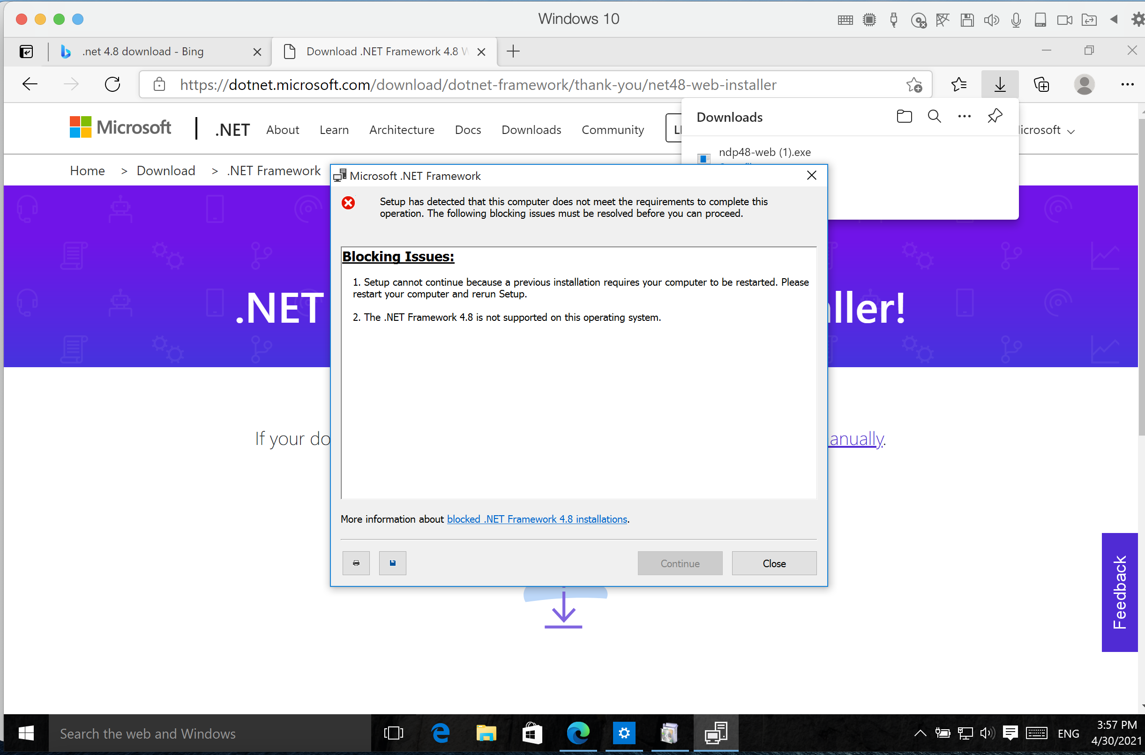Click the Downloads icon in Edge toolbar
Screen dimensions: 1145x755
1000,84
